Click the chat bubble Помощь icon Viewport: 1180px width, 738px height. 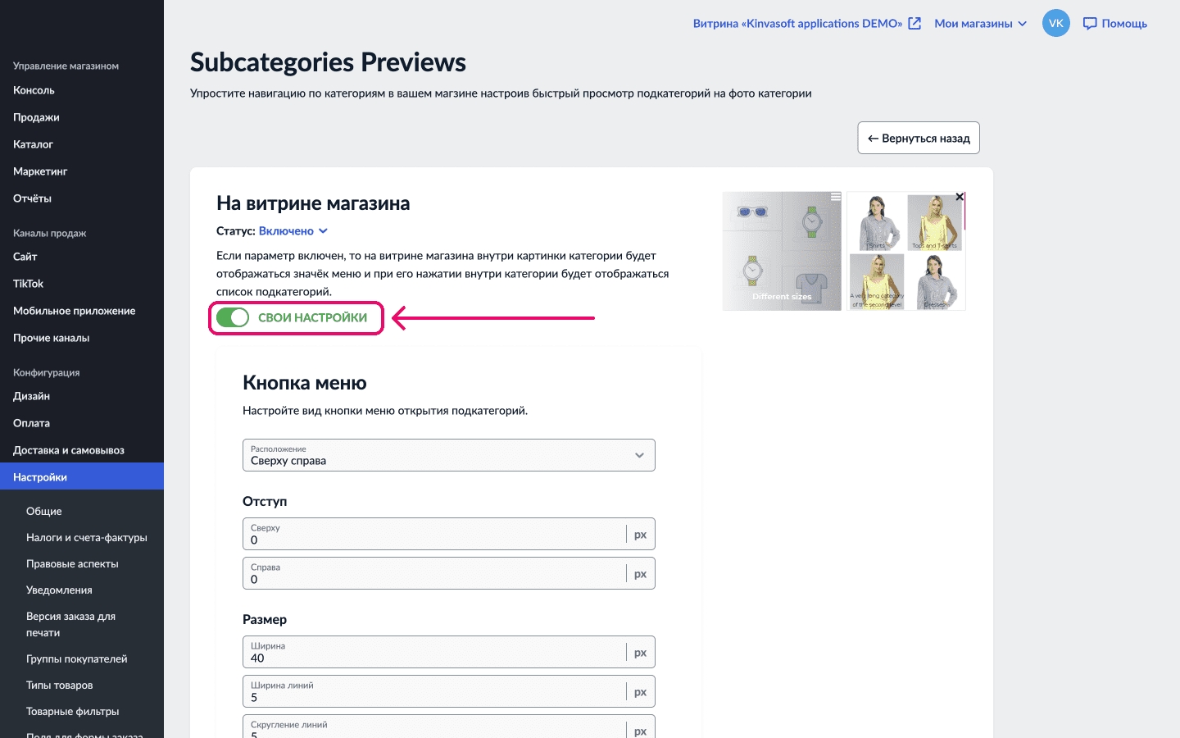1090,24
